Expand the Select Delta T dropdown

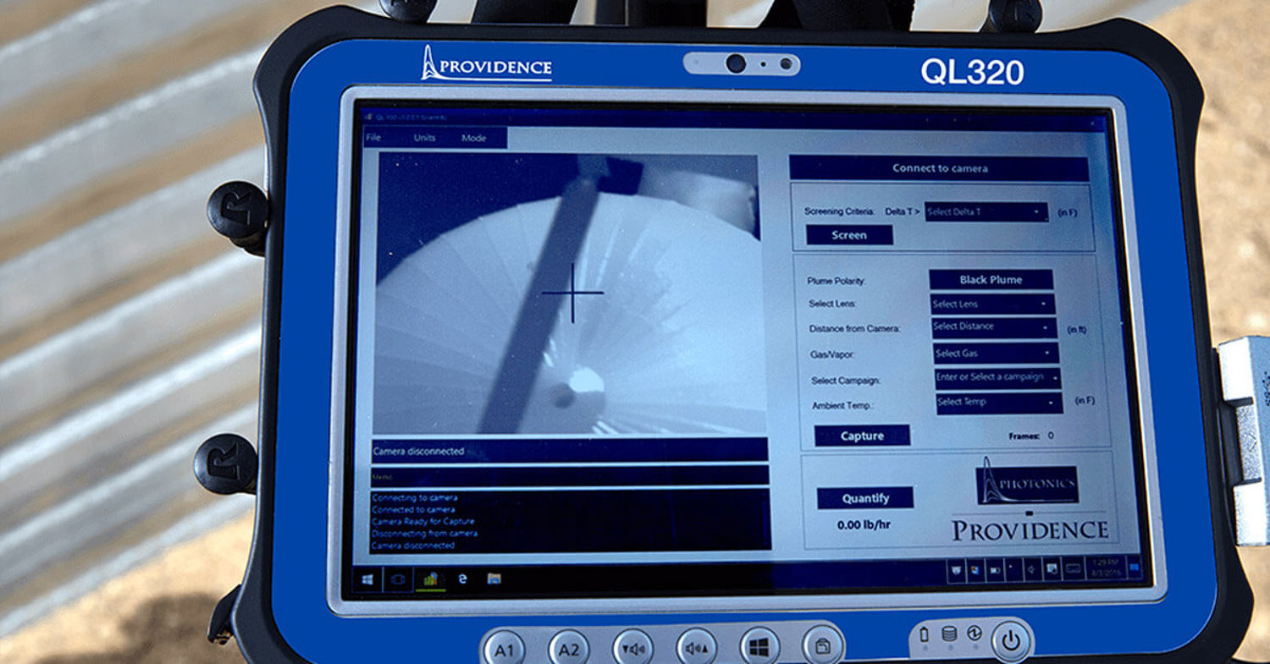986,212
